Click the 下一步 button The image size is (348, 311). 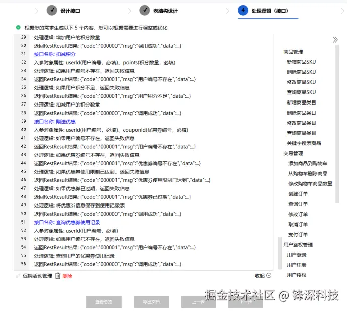click(x=246, y=302)
